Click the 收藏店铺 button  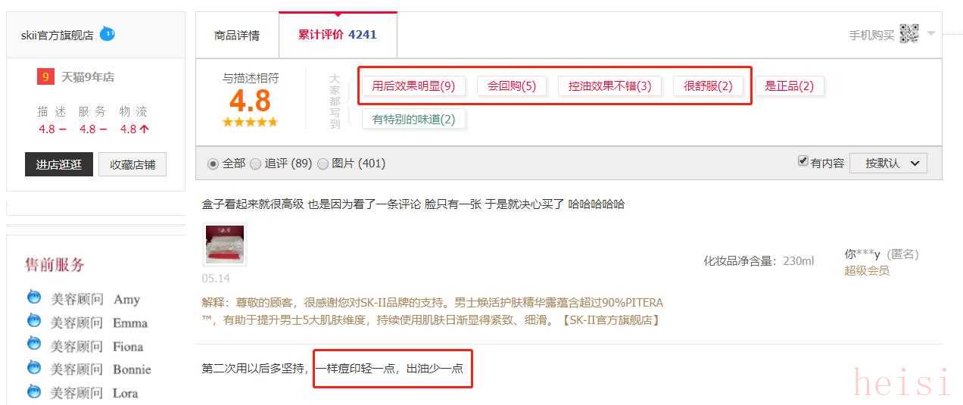pyautogui.click(x=132, y=164)
